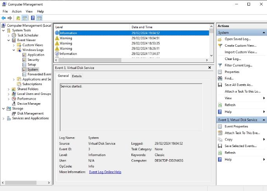Click the Back arrow toolbar icon
This screenshot has width=267, height=191.
click(4, 18)
